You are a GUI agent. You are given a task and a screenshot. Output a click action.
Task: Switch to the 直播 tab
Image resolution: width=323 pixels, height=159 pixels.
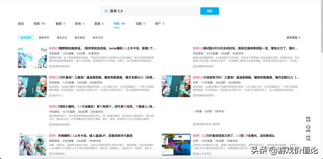[x=98, y=23]
